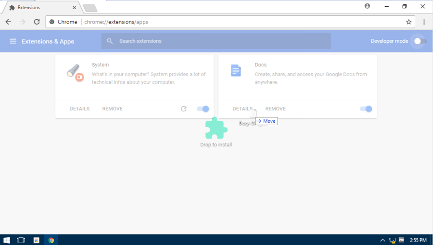433x245 pixels.
Task: Bookmark this page with star icon
Action: pos(408,22)
